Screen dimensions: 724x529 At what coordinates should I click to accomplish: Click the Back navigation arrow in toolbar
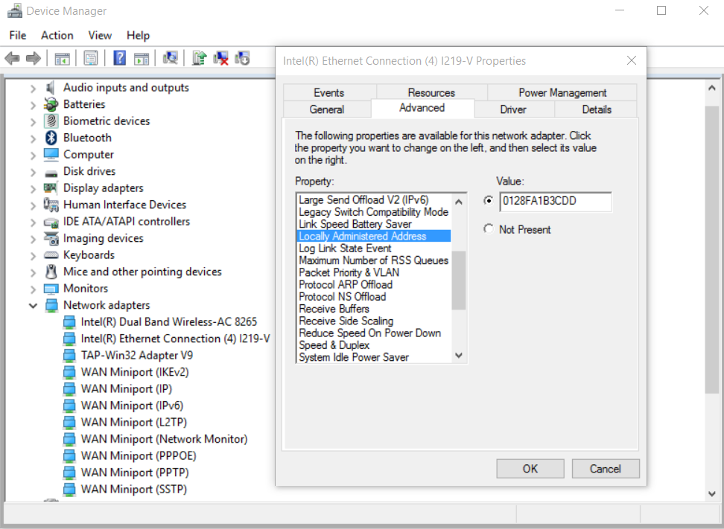tap(12, 57)
